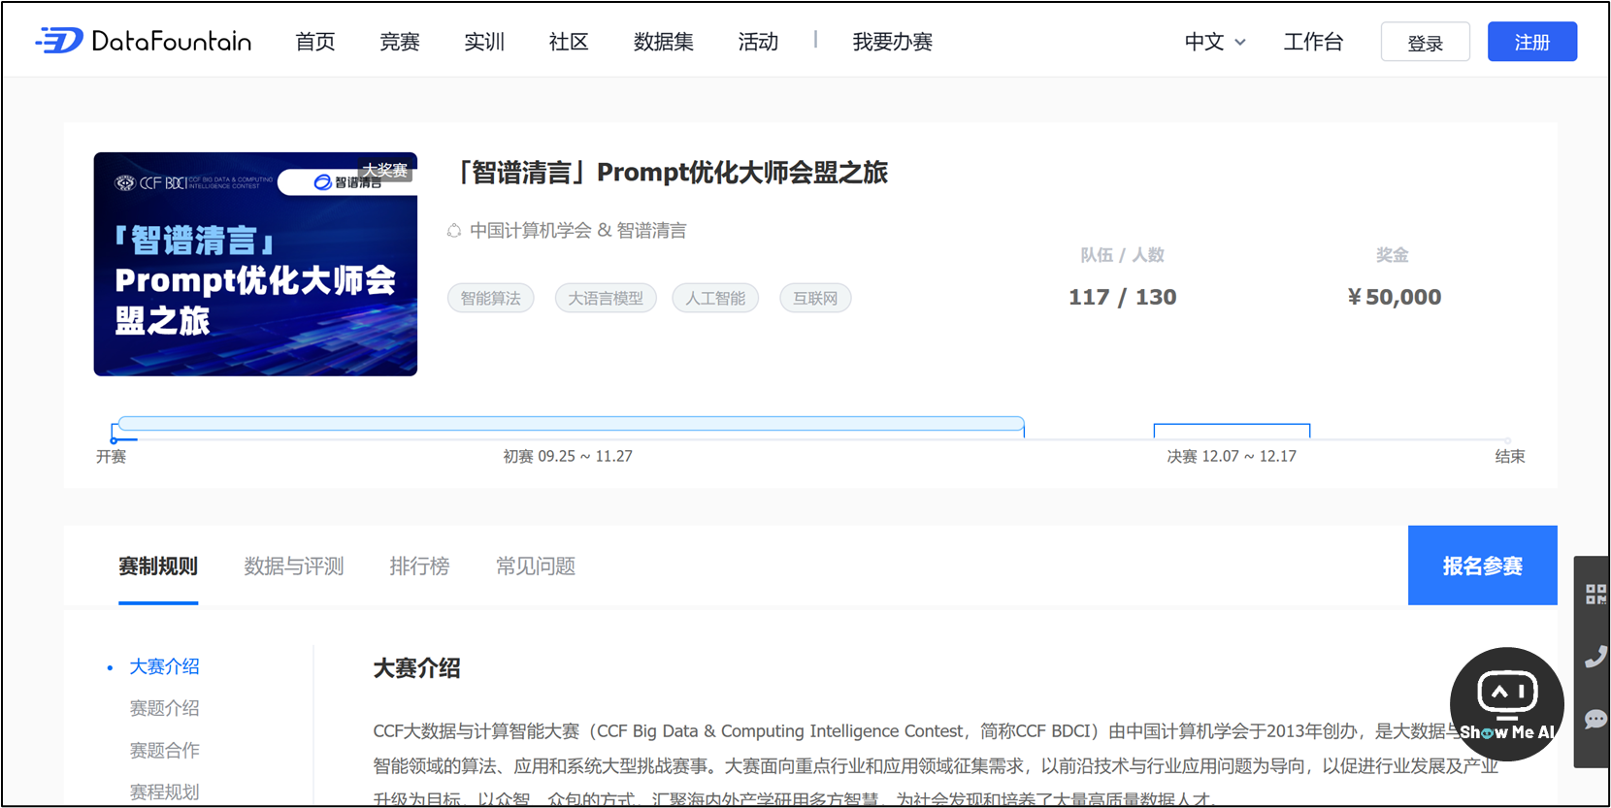Select the 赛制规则 tab
This screenshot has width=1611, height=808.
click(158, 566)
